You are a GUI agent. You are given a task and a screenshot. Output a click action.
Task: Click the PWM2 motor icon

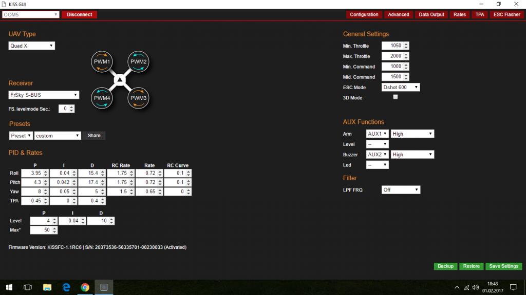point(138,61)
